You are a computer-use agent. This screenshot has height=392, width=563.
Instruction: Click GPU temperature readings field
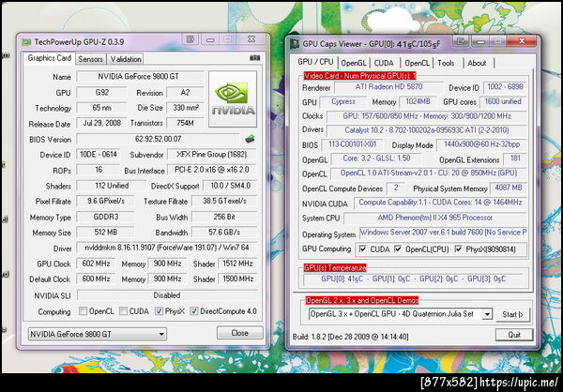(413, 279)
